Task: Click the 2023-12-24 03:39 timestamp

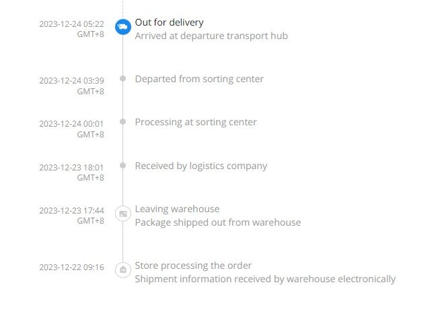Action: click(71, 86)
